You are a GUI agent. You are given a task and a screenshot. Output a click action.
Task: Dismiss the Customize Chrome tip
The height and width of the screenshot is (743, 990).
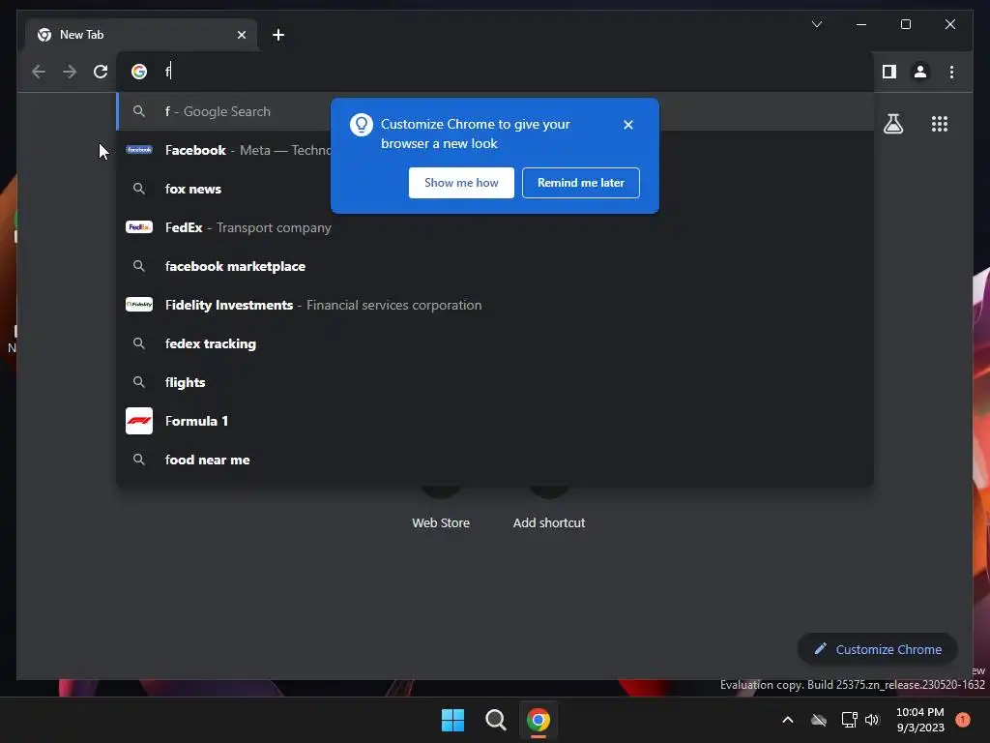tap(627, 125)
